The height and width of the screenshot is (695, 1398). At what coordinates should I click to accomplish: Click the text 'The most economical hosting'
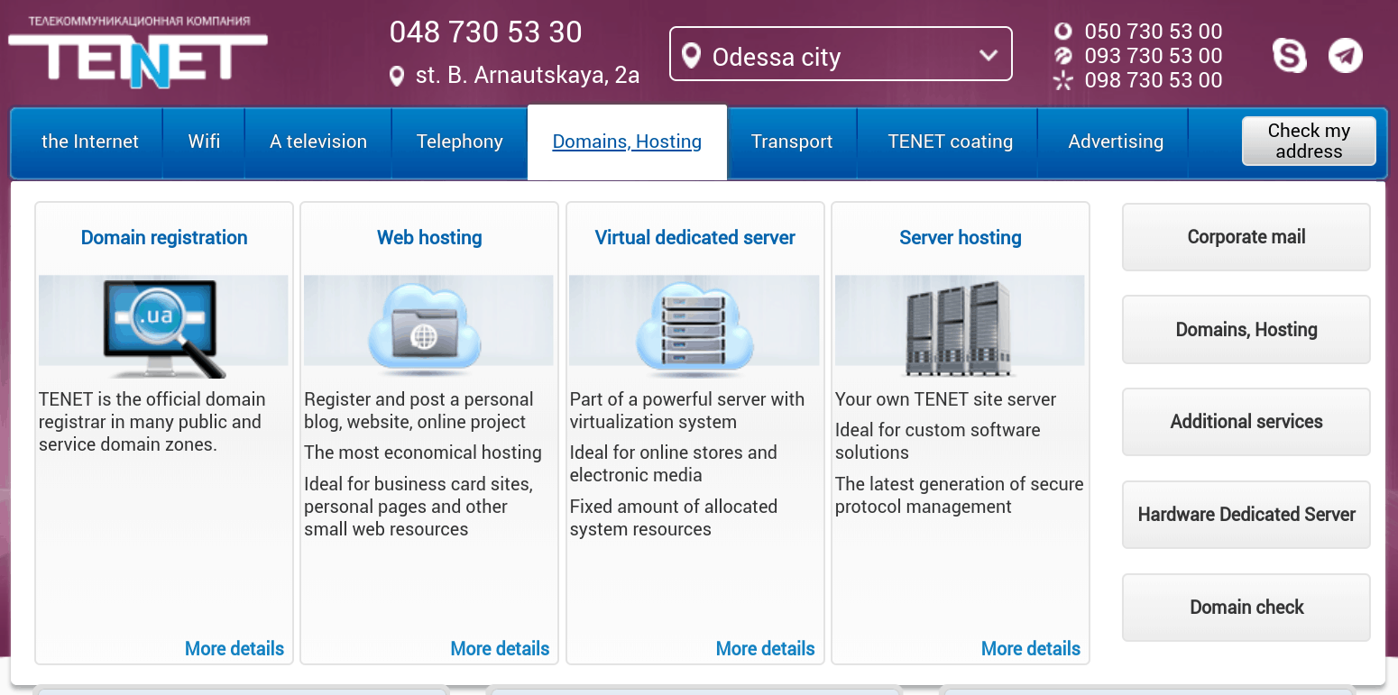click(423, 453)
